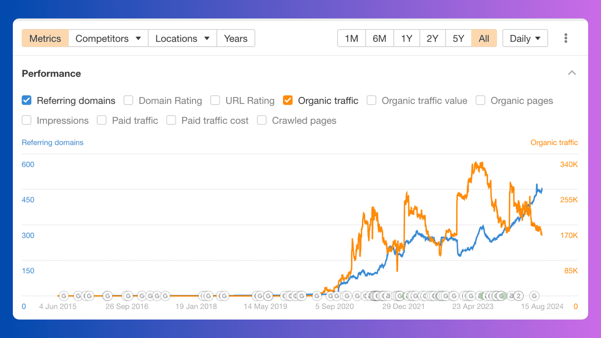Viewport: 601px width, 338px height.
Task: Enable the Domain Rating checkbox
Action: 128,100
